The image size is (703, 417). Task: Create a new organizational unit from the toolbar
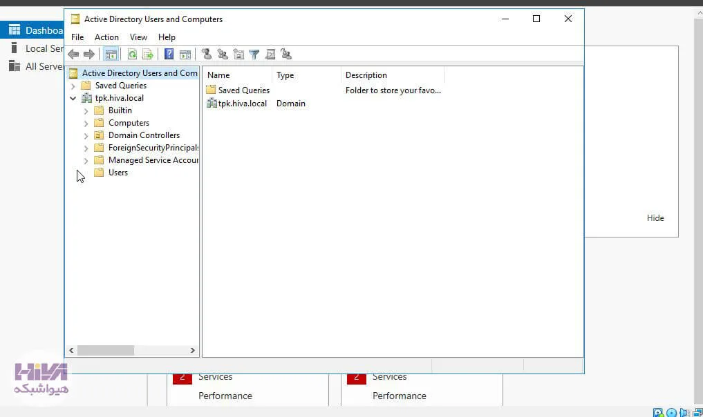coord(238,55)
